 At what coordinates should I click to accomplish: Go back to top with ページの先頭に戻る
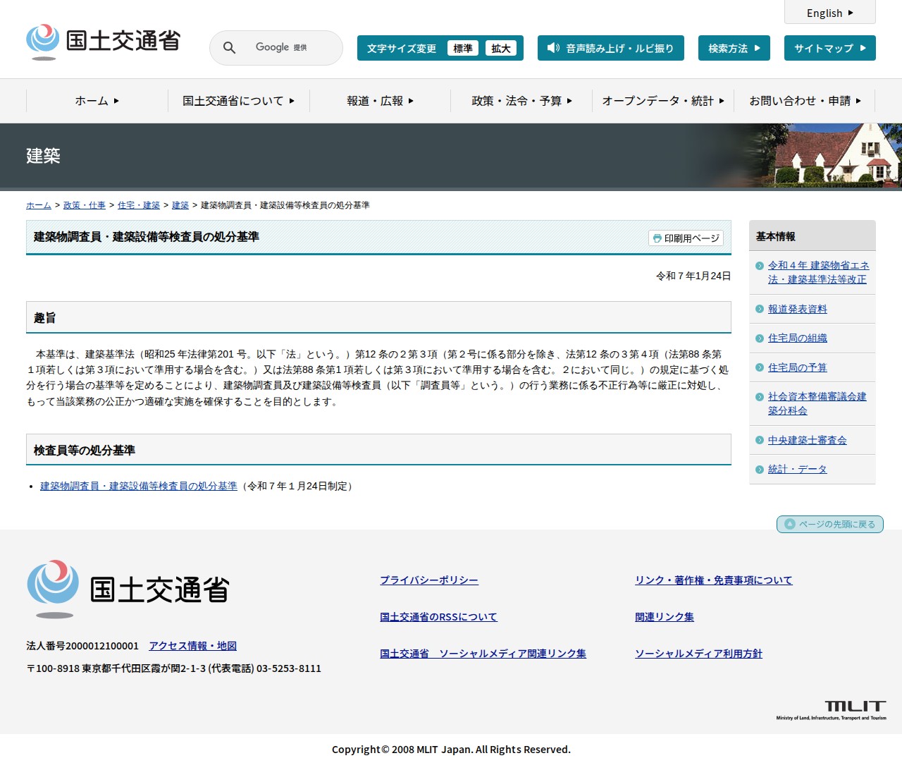pos(830,524)
